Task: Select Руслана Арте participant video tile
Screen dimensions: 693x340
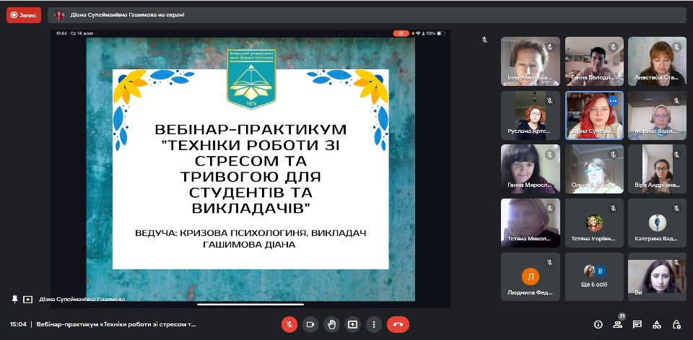Action: tap(531, 115)
